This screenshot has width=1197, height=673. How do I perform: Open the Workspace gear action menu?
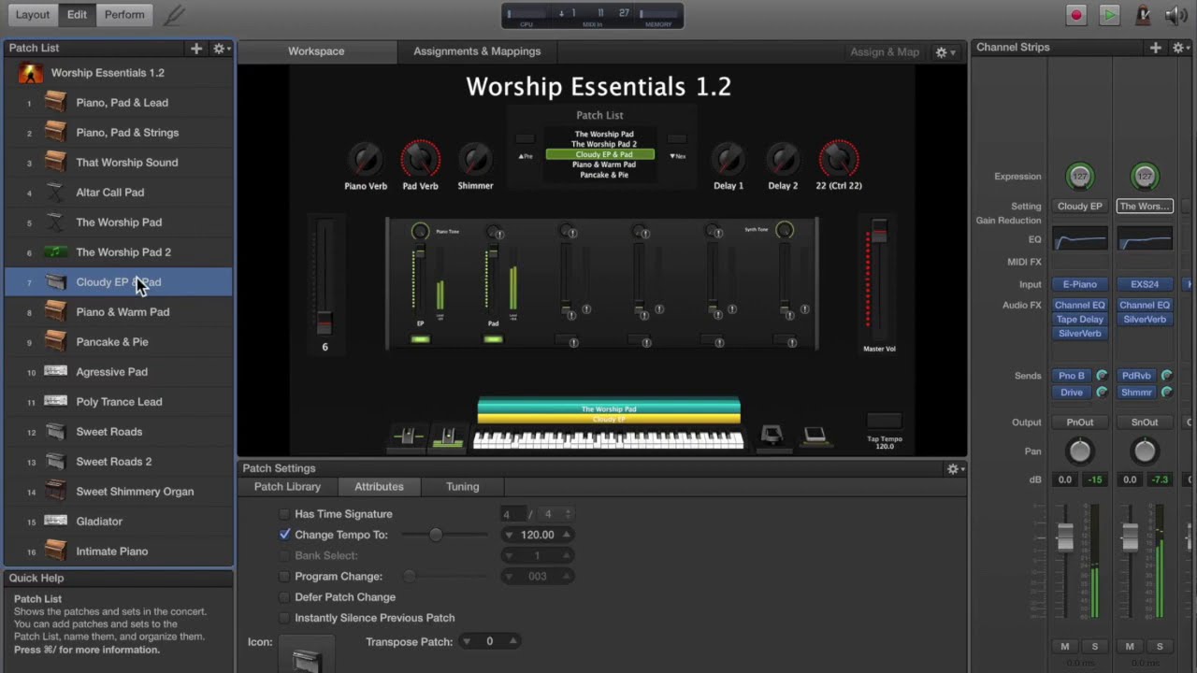point(945,52)
